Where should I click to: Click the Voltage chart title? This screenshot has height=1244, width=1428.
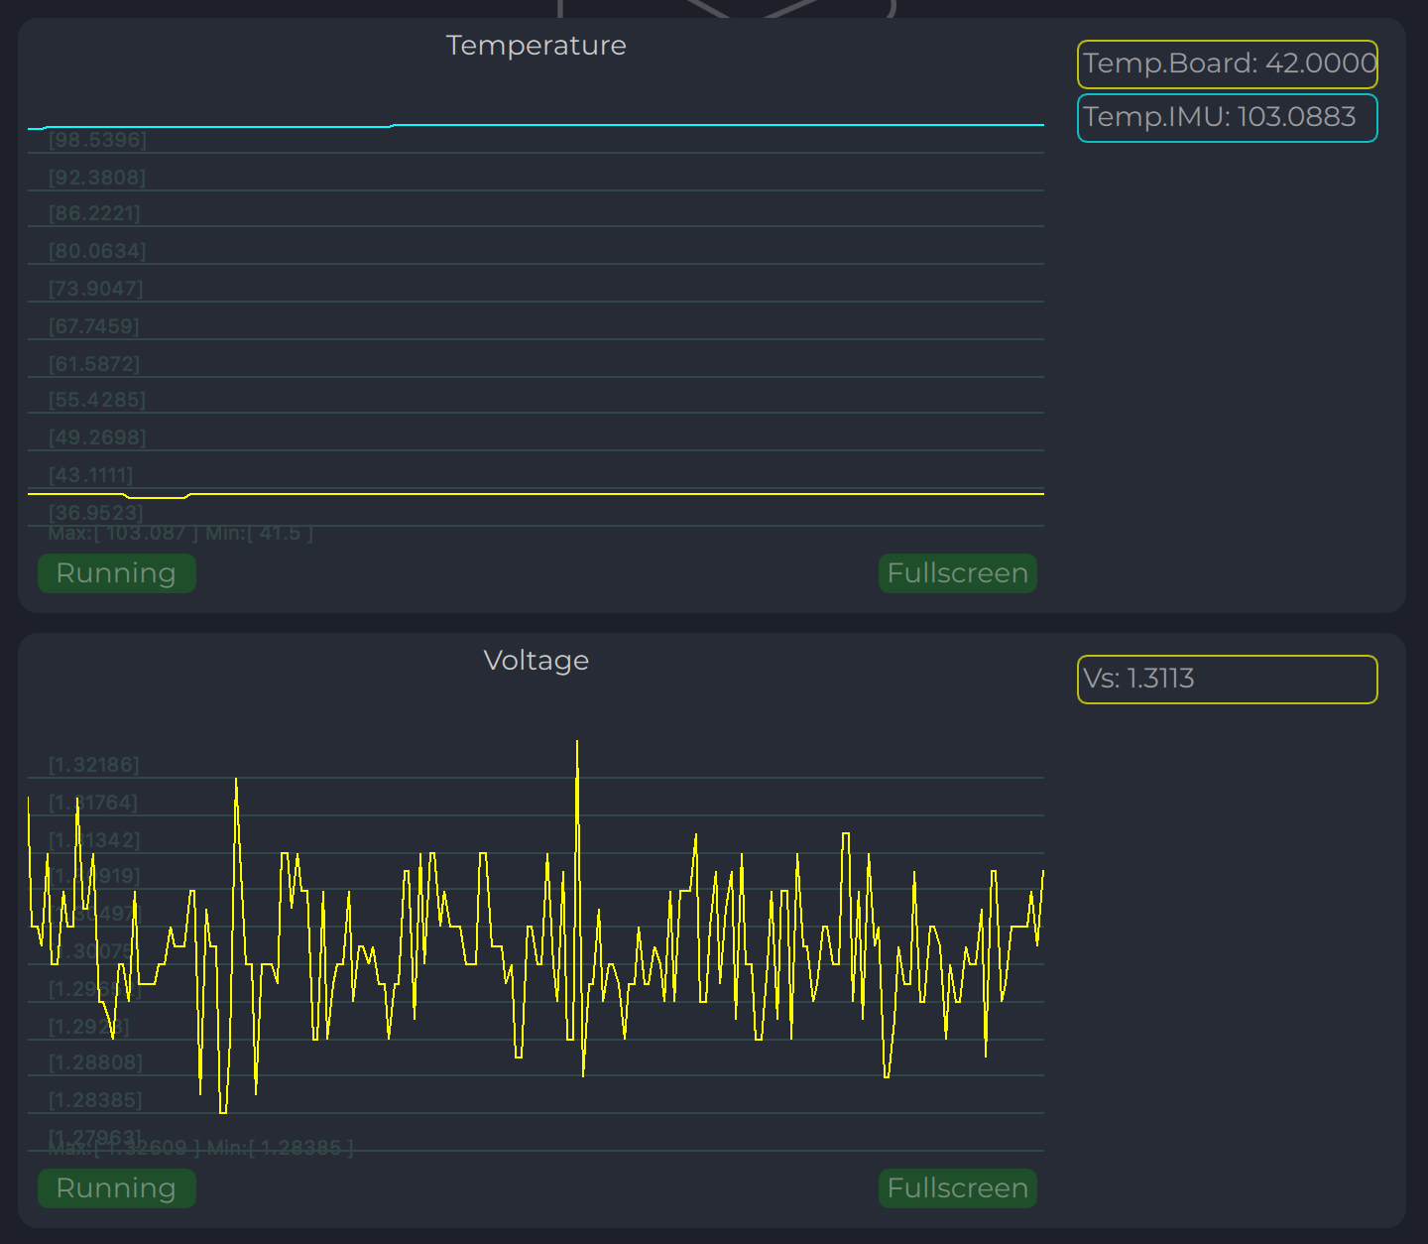(x=536, y=661)
